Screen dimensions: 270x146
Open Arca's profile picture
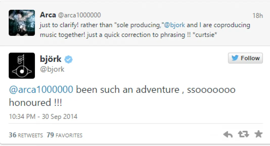[x=22, y=23]
